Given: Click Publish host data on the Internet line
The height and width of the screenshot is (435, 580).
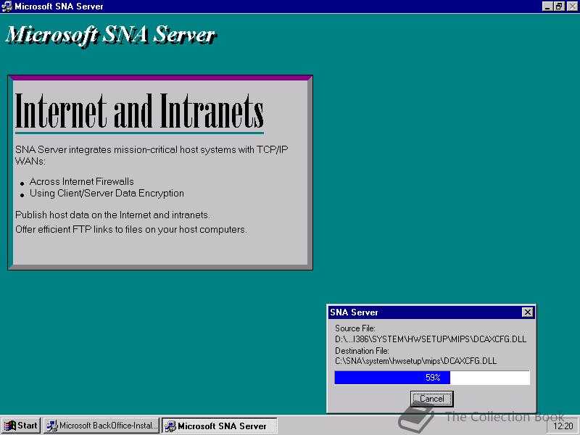Looking at the screenshot, I should point(113,215).
